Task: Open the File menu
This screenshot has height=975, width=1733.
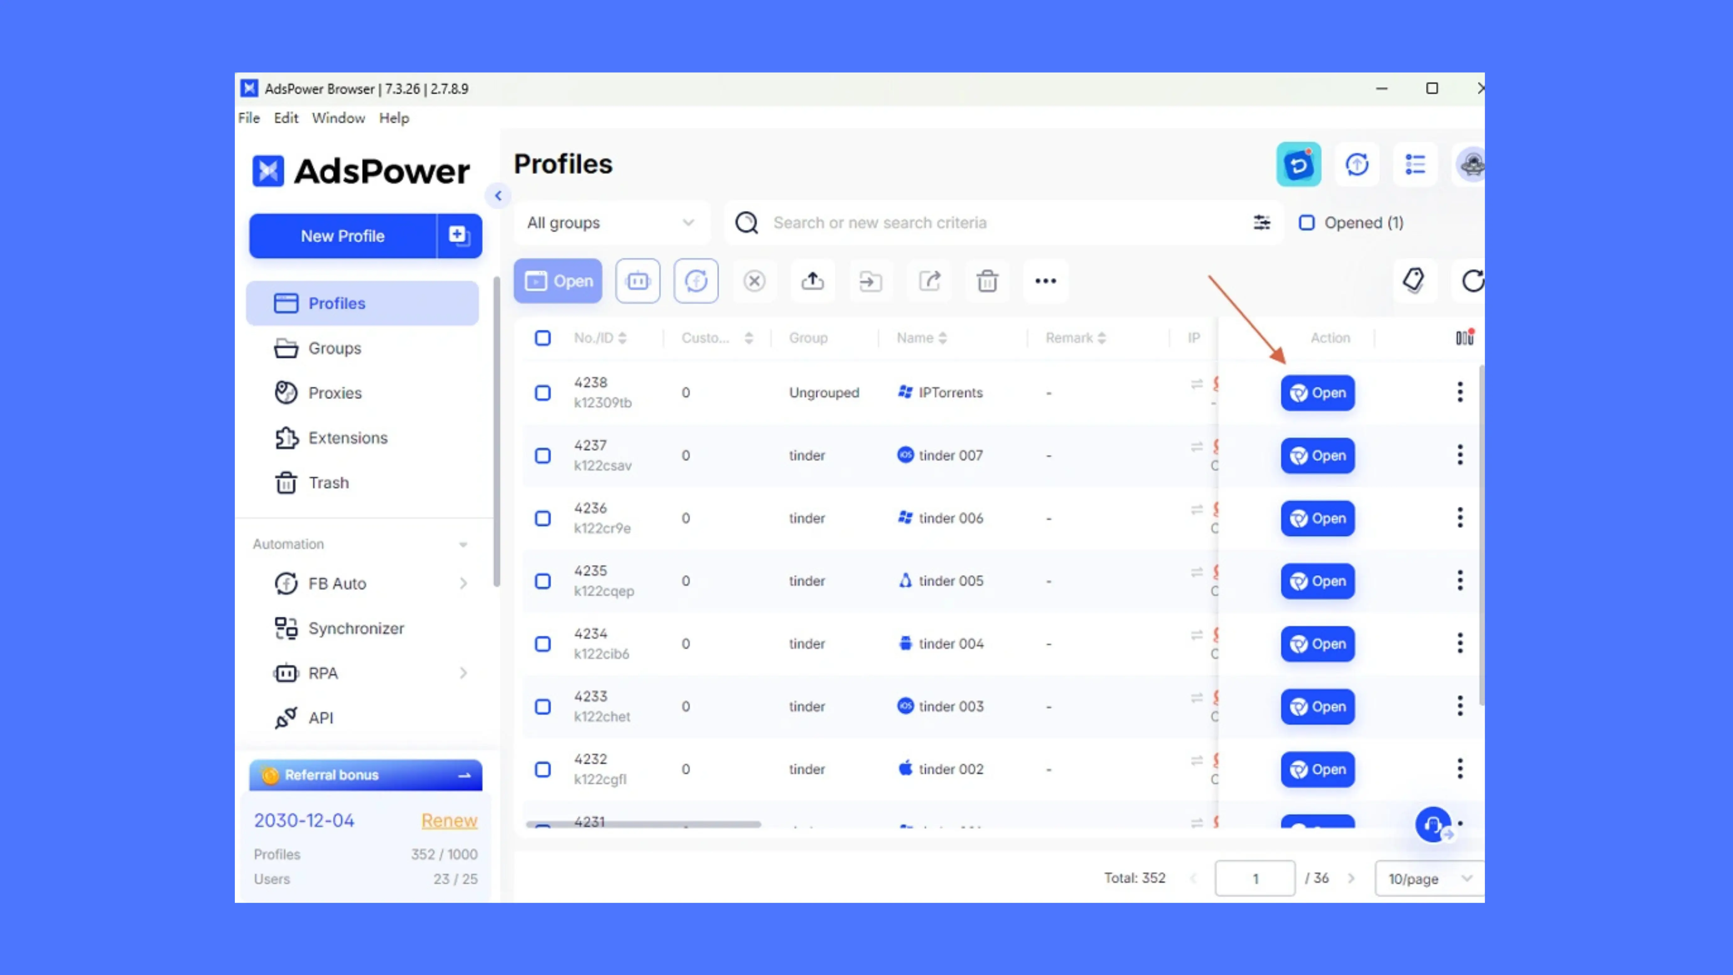Action: (x=249, y=118)
